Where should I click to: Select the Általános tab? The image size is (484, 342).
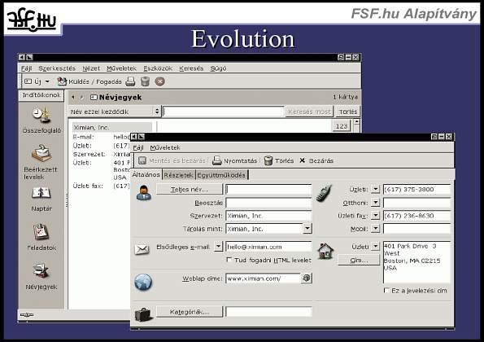click(x=146, y=174)
